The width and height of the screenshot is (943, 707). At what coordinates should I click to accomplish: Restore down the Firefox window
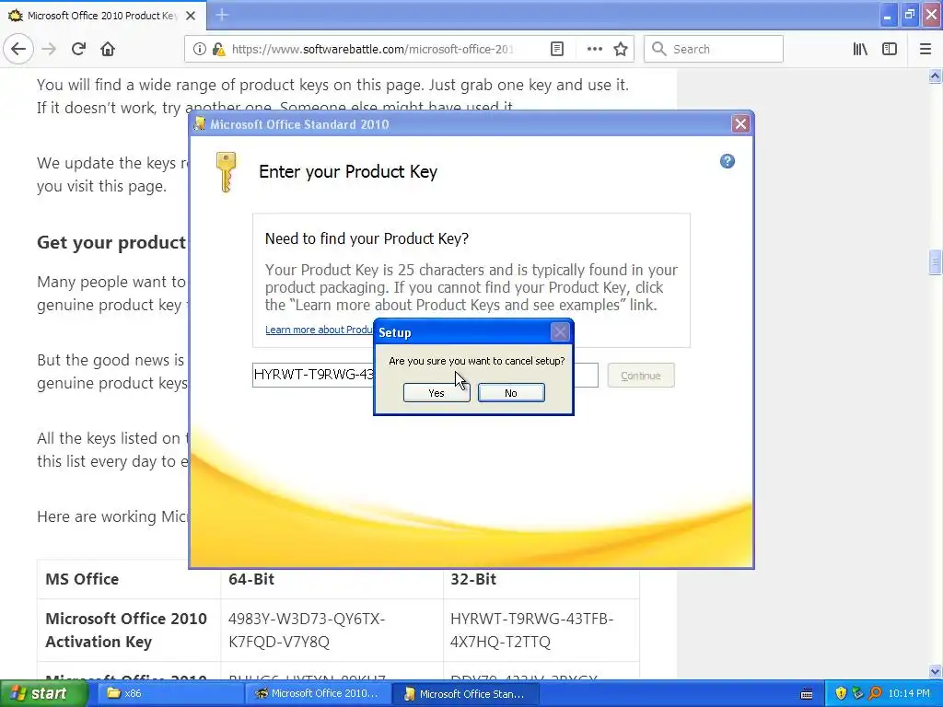[x=909, y=15]
